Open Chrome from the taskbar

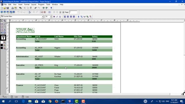pos(50,101)
